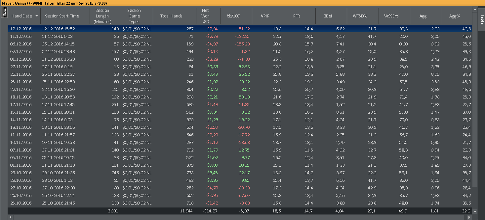This screenshot has width=485, height=220.
Task: Select the session started 11.12.2016 0:03
Action: pyautogui.click(x=240, y=37)
